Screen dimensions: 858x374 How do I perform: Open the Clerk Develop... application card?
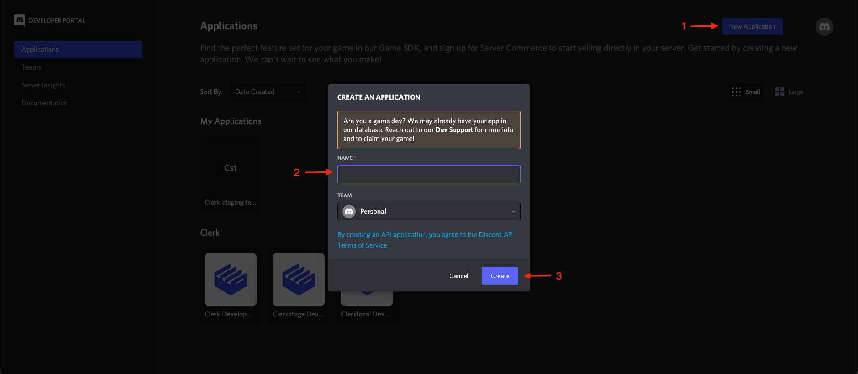tap(231, 286)
